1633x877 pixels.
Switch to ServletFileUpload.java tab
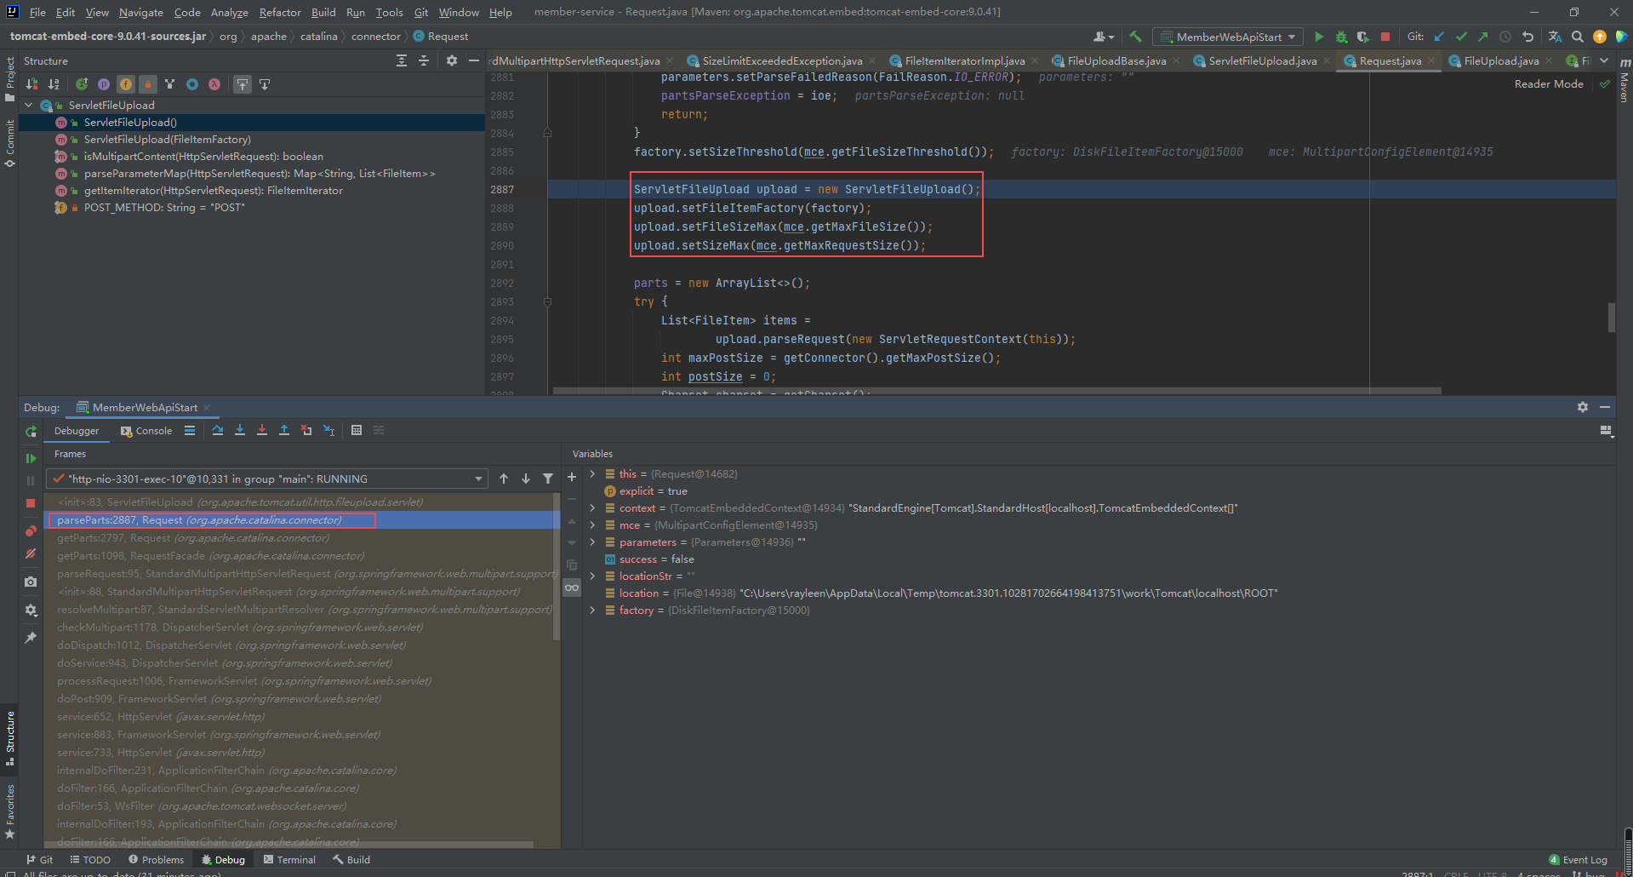click(1262, 60)
